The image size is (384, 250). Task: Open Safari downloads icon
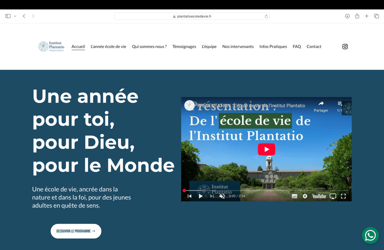[x=347, y=16]
